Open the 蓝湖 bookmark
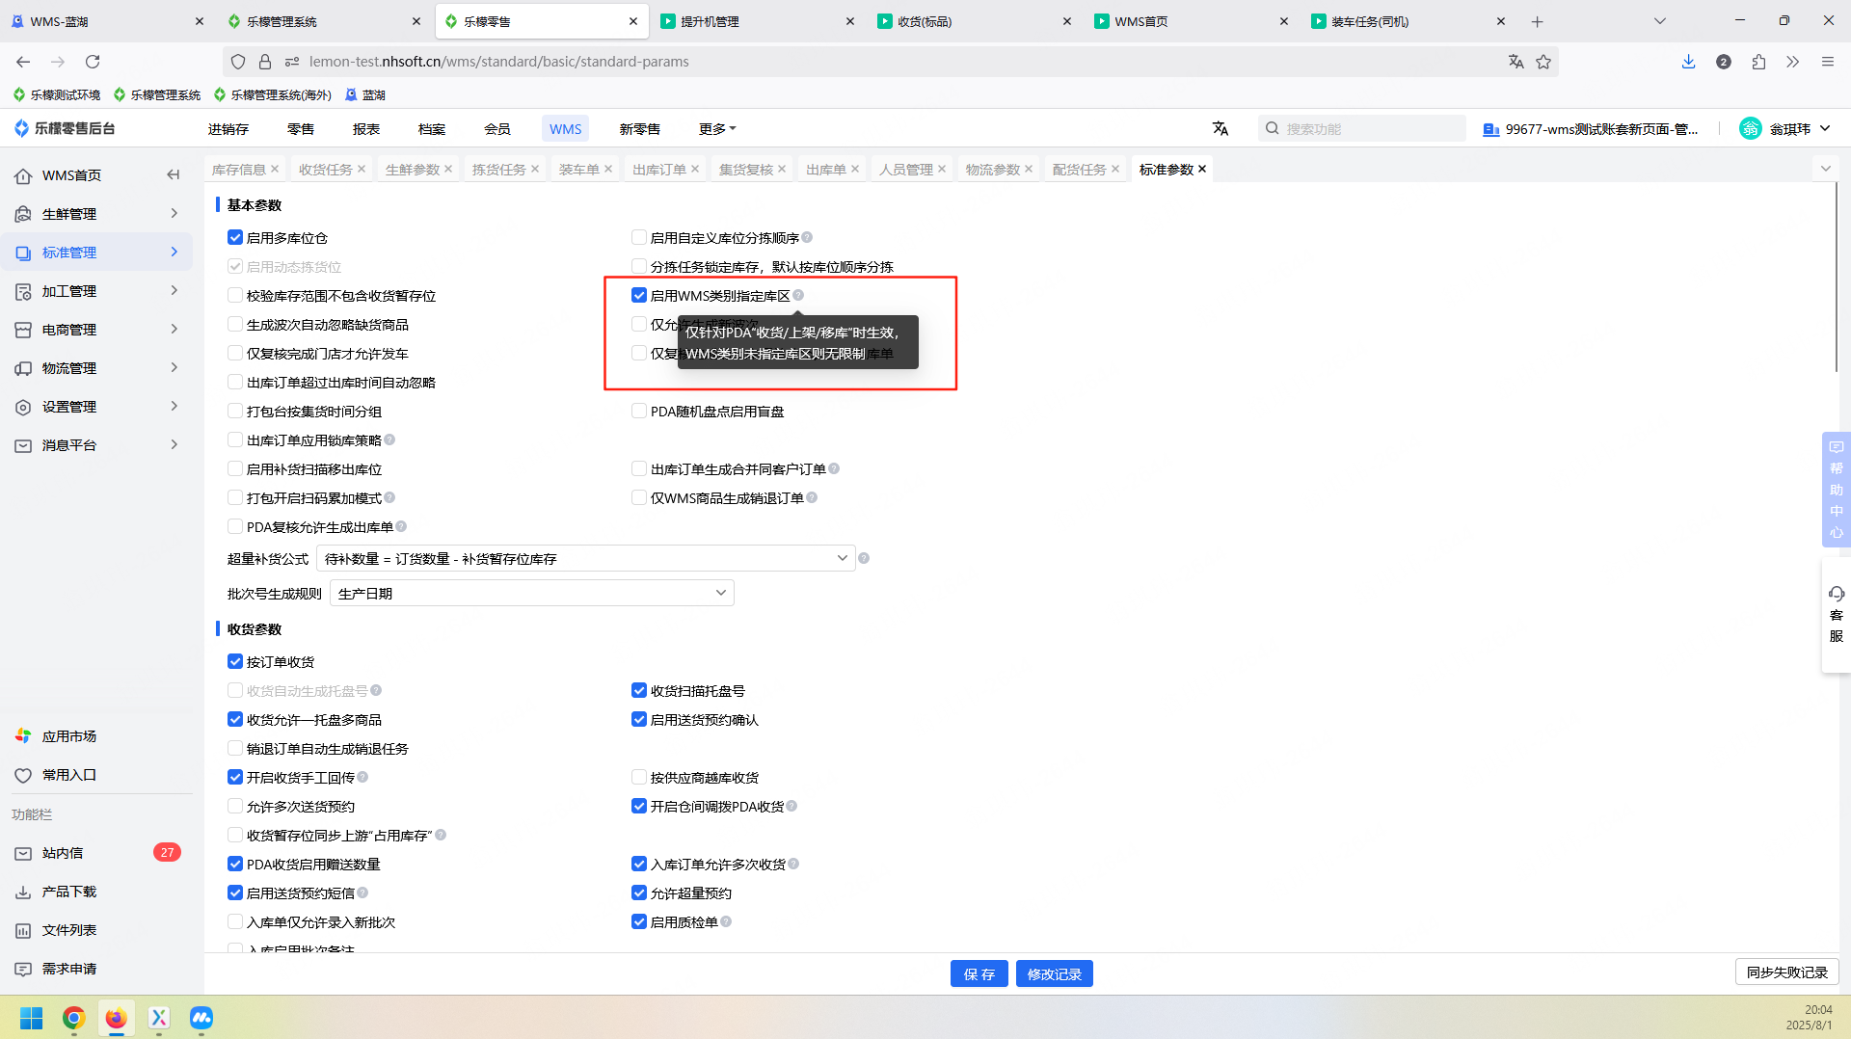The width and height of the screenshot is (1851, 1039). pos(365,94)
